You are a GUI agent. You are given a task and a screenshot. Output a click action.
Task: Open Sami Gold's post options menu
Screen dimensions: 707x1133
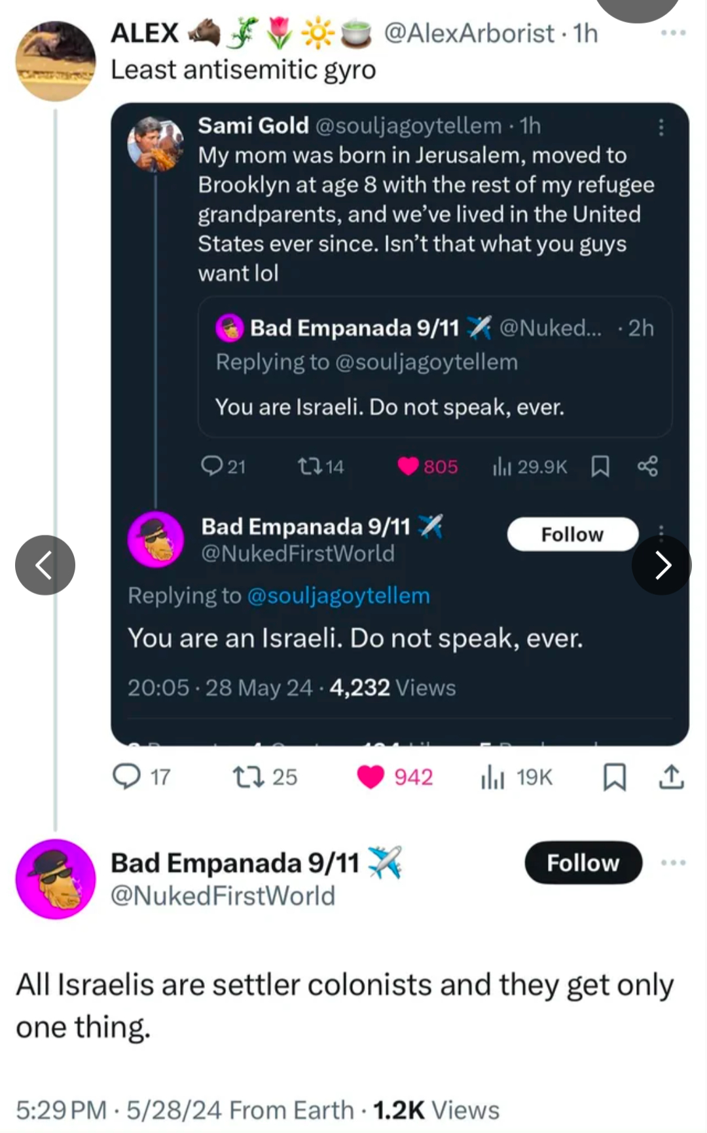(661, 127)
